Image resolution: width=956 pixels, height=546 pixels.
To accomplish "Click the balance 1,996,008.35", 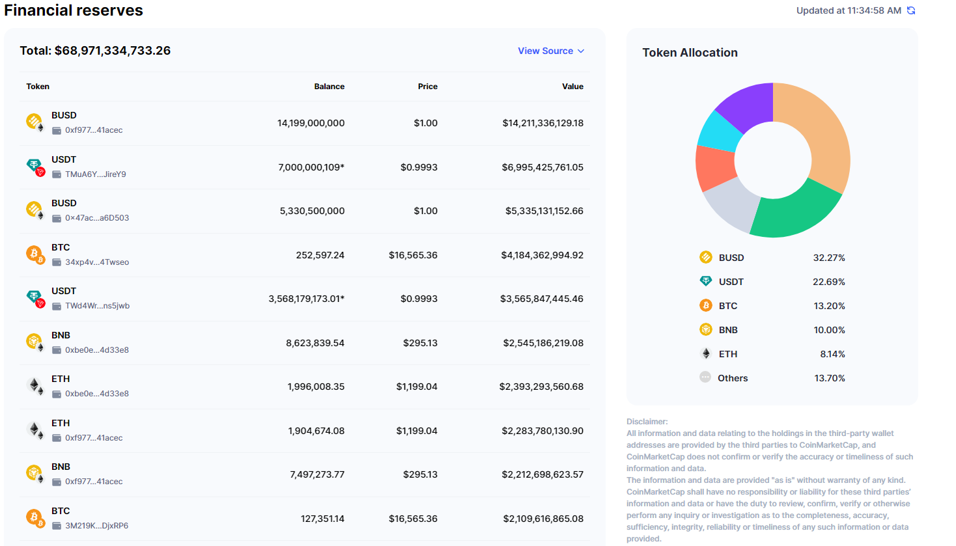I will 316,387.
